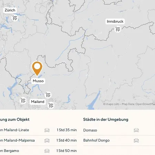Click the Zürich airport plane icon
Image resolution: width=155 pixels, height=155 pixels.
(x=15, y=18)
